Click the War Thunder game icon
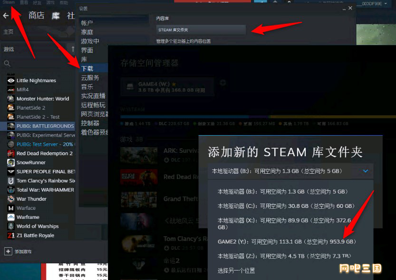Image resolution: width=396 pixels, height=280 pixels. tap(11, 199)
